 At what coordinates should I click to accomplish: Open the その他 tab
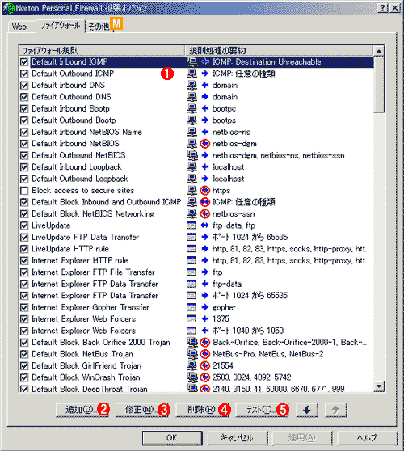(99, 27)
